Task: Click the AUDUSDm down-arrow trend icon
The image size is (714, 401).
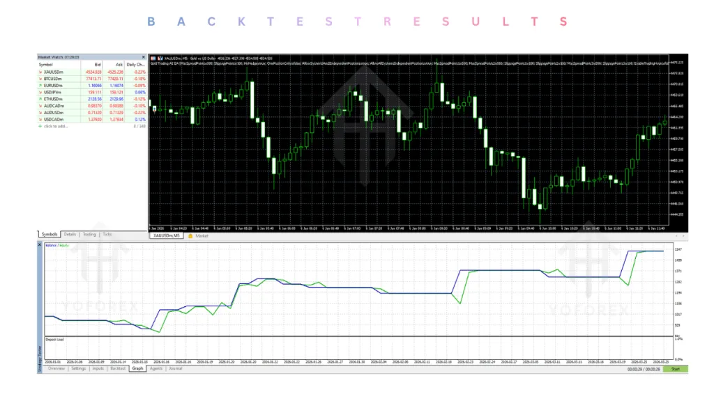Action: click(x=40, y=113)
